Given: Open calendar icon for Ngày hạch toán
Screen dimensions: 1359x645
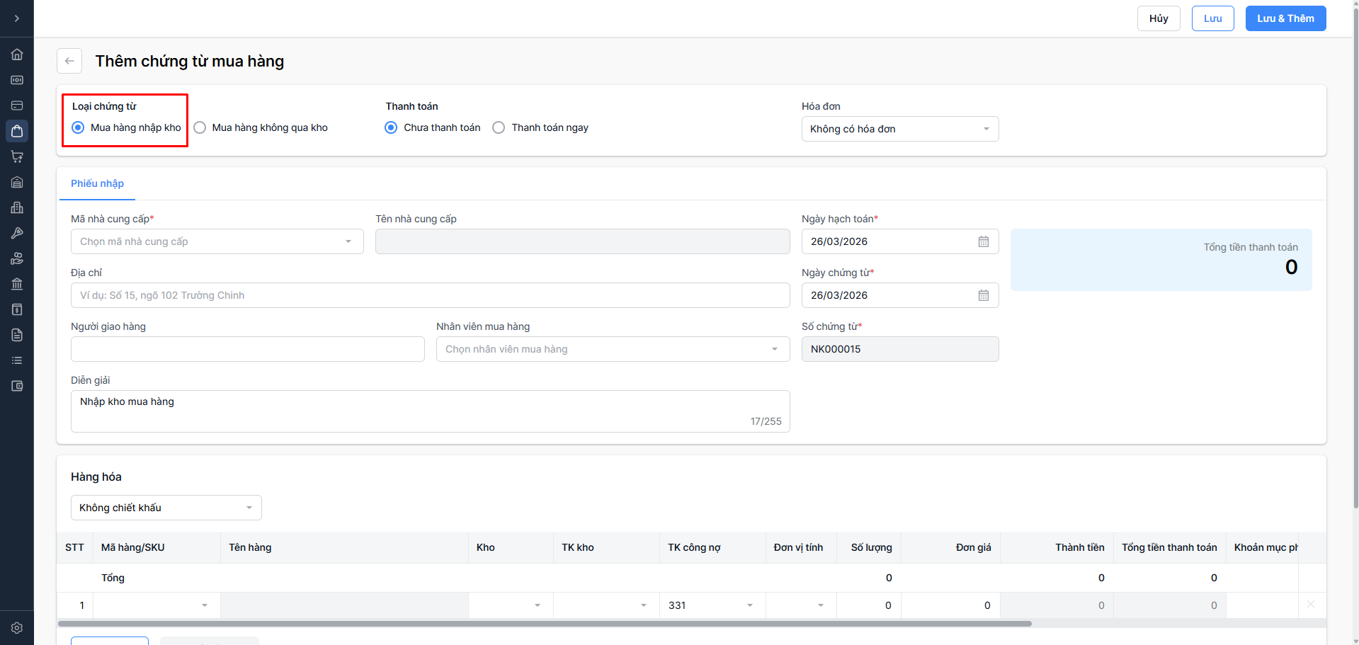Looking at the screenshot, I should click(983, 241).
